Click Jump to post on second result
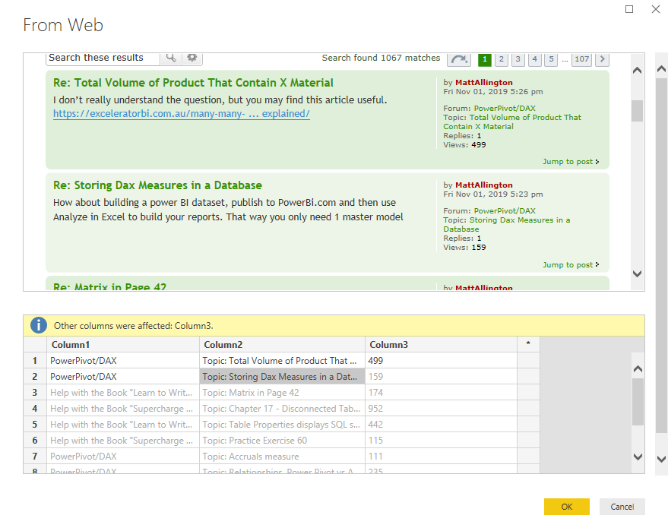Screen dimensions: 668x531 pyautogui.click(x=571, y=265)
